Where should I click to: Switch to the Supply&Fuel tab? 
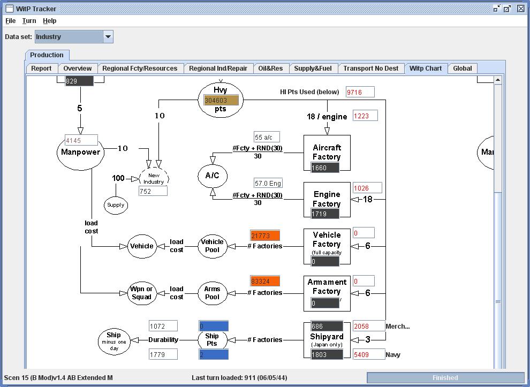(313, 69)
